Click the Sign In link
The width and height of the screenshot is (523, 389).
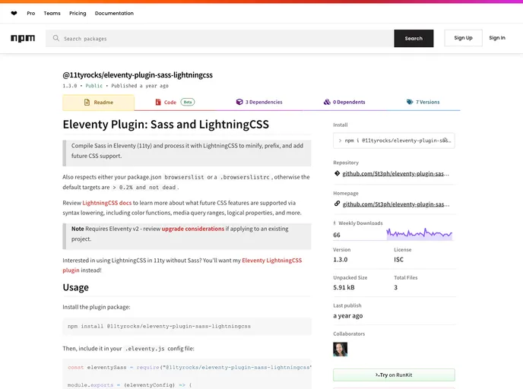click(x=497, y=38)
